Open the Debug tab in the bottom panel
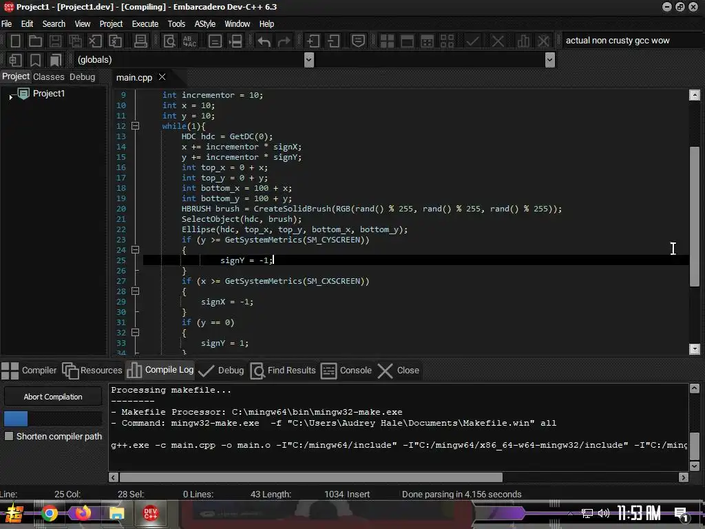Viewport: 705px width, 529px height. [221, 370]
